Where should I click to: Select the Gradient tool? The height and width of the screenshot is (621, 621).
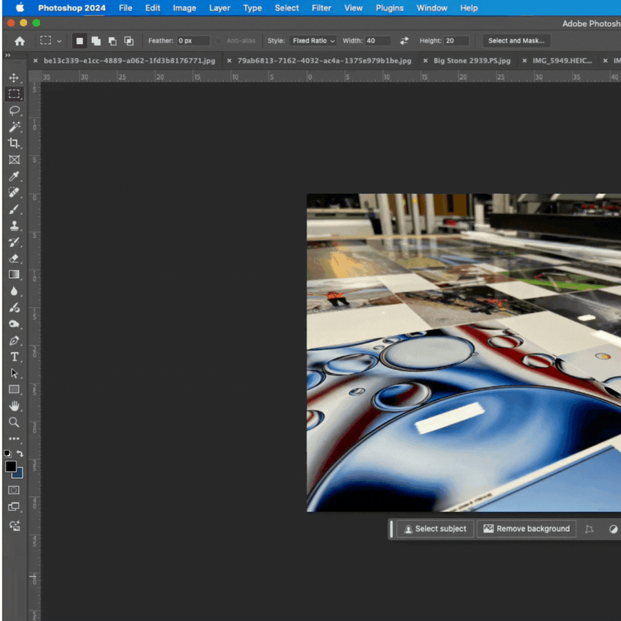(14, 275)
